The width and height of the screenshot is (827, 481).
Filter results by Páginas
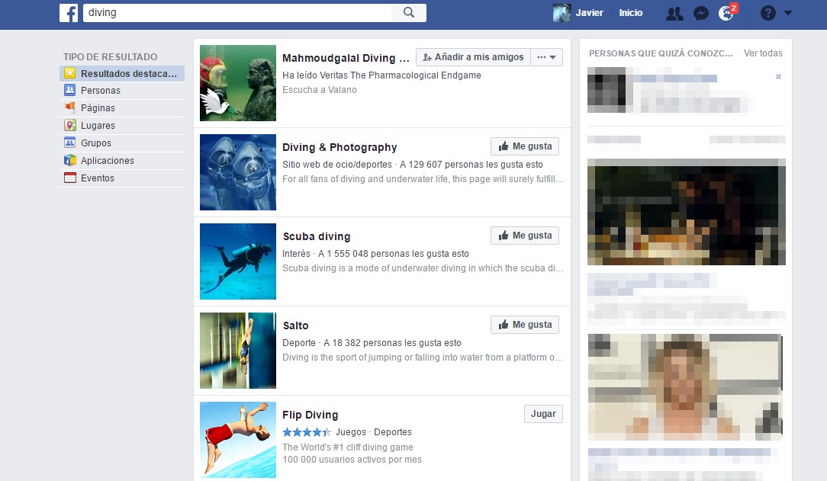click(x=122, y=108)
